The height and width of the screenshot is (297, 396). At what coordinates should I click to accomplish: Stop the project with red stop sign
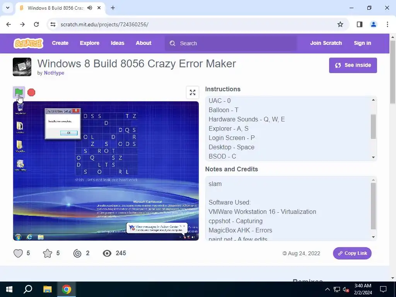31,92
